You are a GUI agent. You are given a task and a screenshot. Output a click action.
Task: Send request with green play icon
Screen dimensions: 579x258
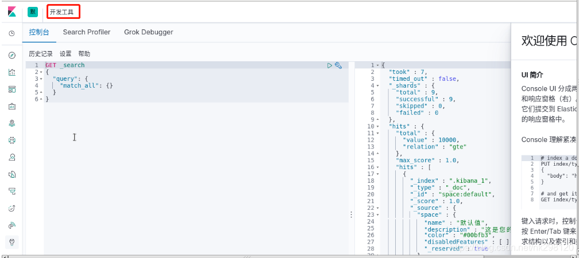click(330, 65)
